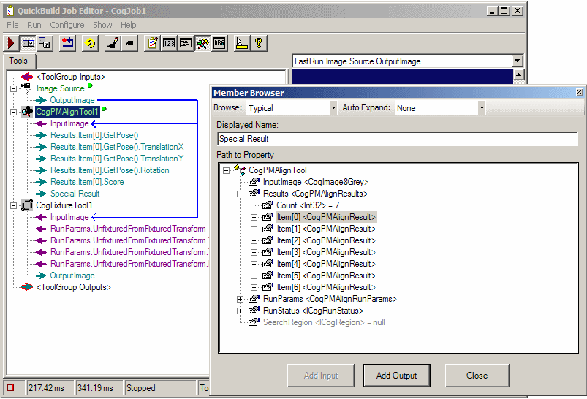Click the pointer with ruler toolbar icon
This screenshot has height=399, width=587.
pyautogui.click(x=241, y=43)
